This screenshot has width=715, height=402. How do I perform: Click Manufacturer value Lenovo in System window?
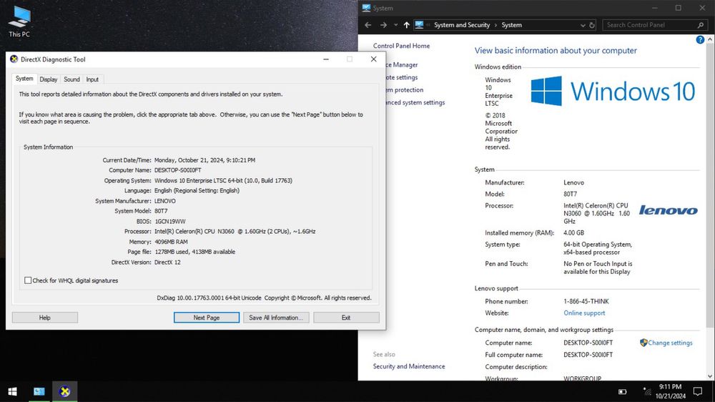[573, 182]
